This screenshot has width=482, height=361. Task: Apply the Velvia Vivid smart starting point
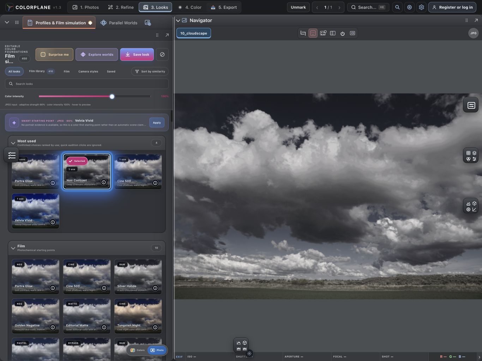(x=157, y=123)
